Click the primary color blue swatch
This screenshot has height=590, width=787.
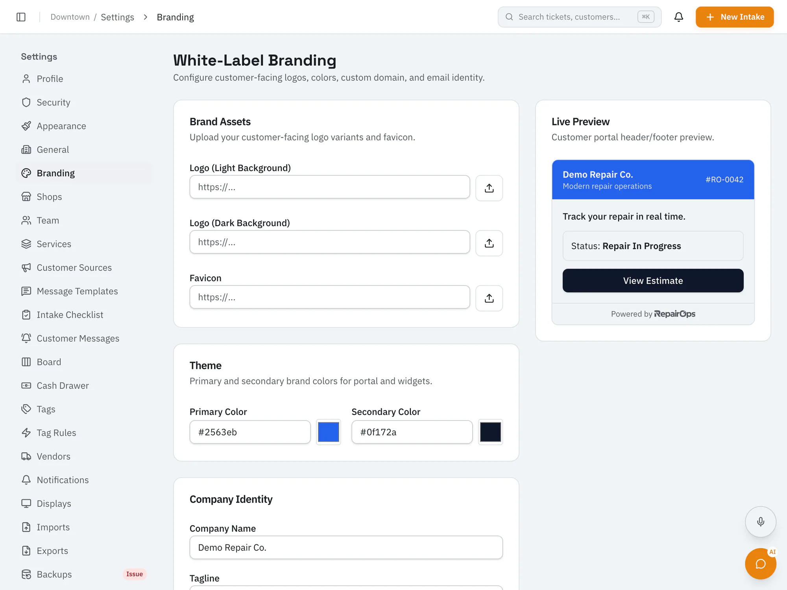(328, 432)
